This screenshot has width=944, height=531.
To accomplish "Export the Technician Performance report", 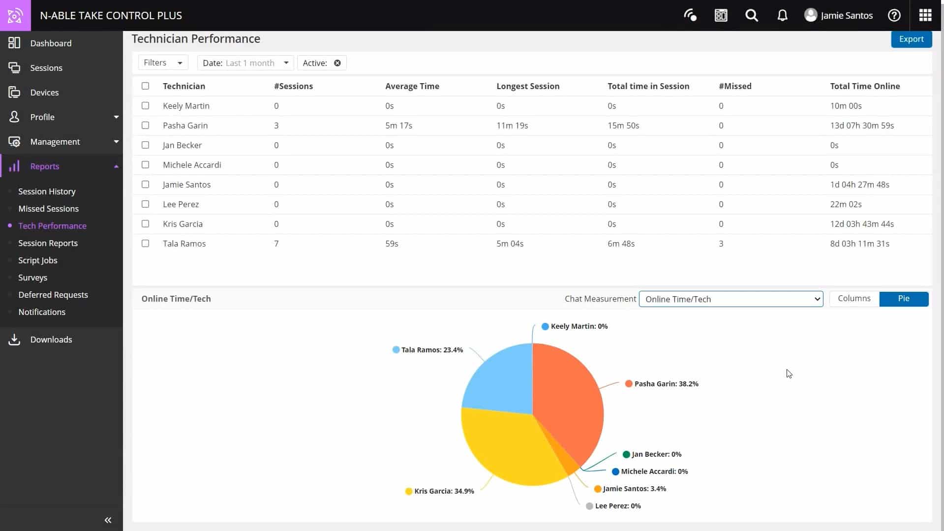I will pyautogui.click(x=911, y=38).
